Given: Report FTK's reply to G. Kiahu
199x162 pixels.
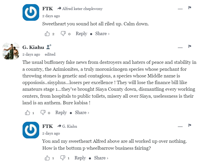Looking at the screenshot, I should pos(190,125).
